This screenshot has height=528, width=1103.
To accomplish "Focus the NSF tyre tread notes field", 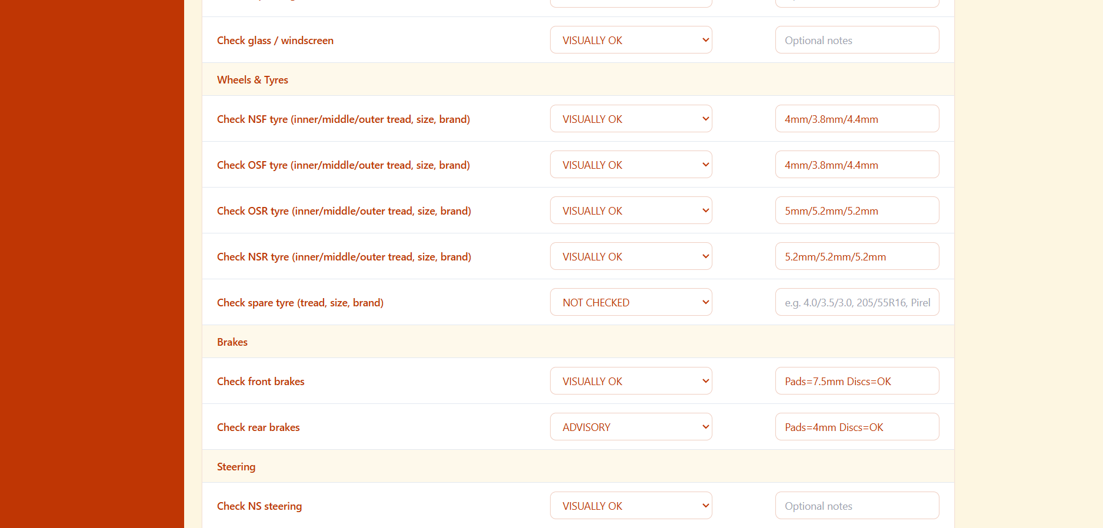I will click(857, 119).
